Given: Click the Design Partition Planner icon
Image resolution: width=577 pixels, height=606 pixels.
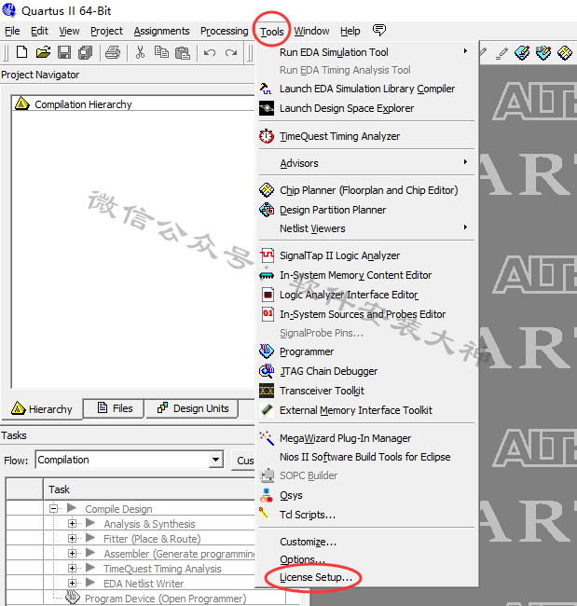Looking at the screenshot, I should (x=267, y=210).
